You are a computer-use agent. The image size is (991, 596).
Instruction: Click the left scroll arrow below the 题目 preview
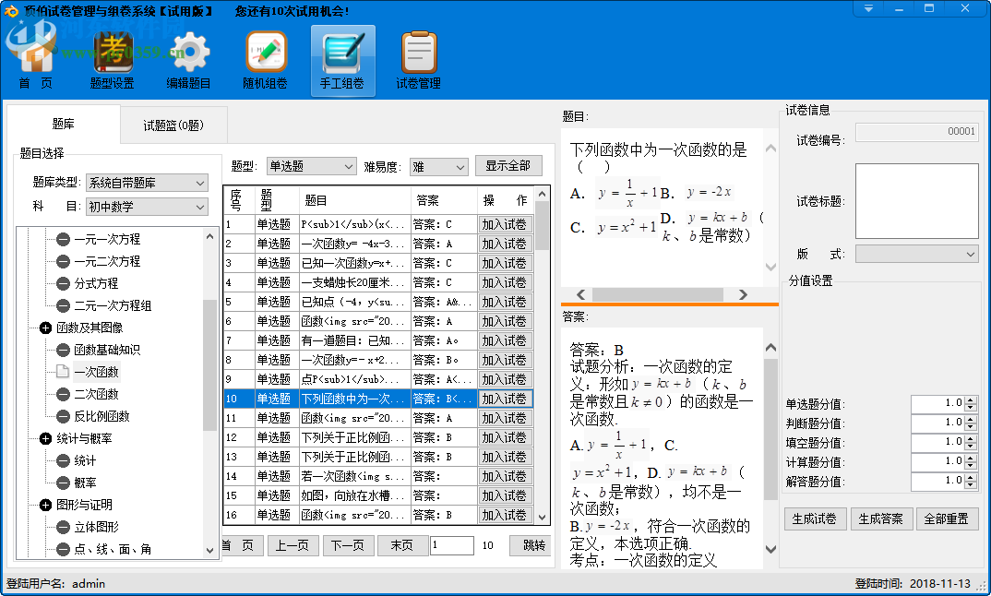tap(579, 295)
